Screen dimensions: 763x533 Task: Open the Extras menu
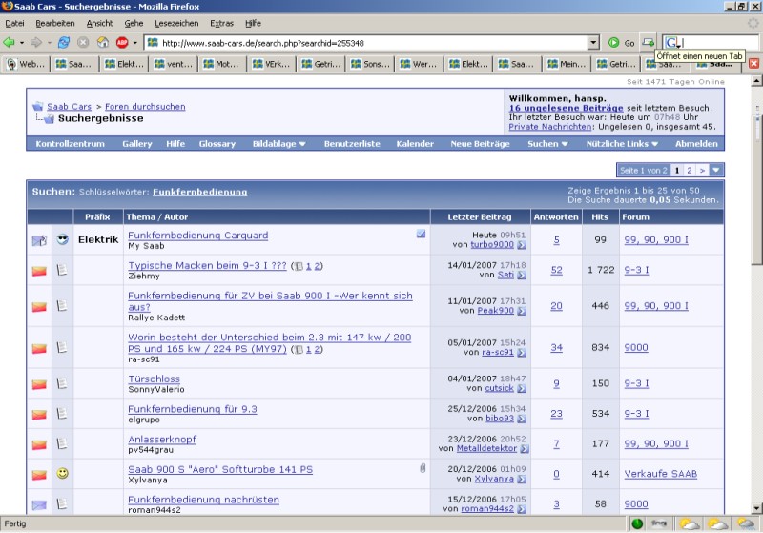point(222,23)
